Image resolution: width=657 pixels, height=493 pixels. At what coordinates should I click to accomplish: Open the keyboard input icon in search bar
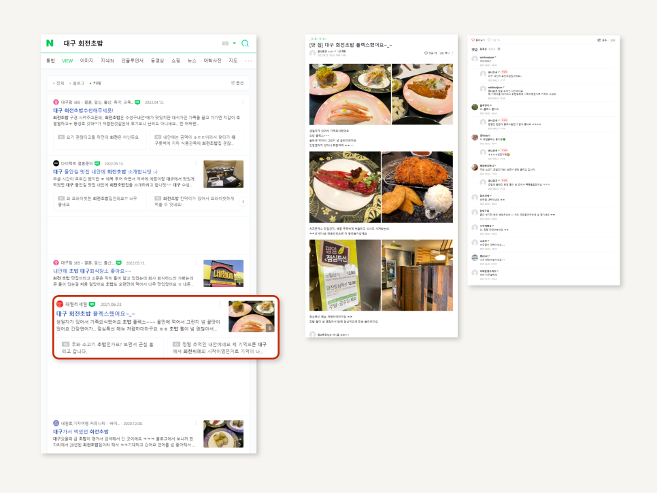point(225,43)
